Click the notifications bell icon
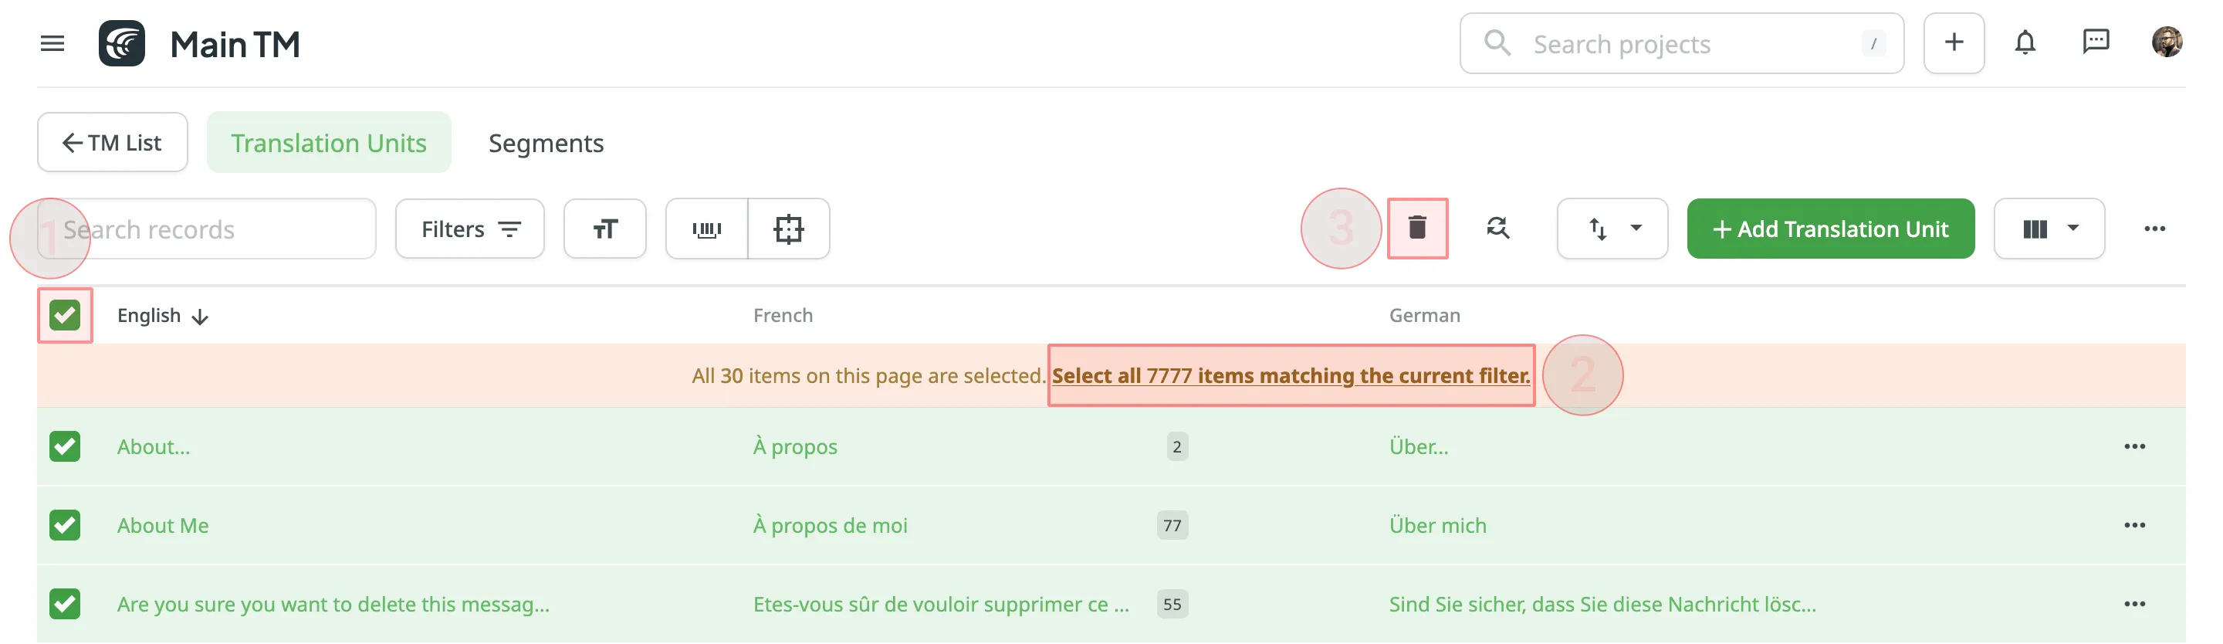 point(2025,42)
